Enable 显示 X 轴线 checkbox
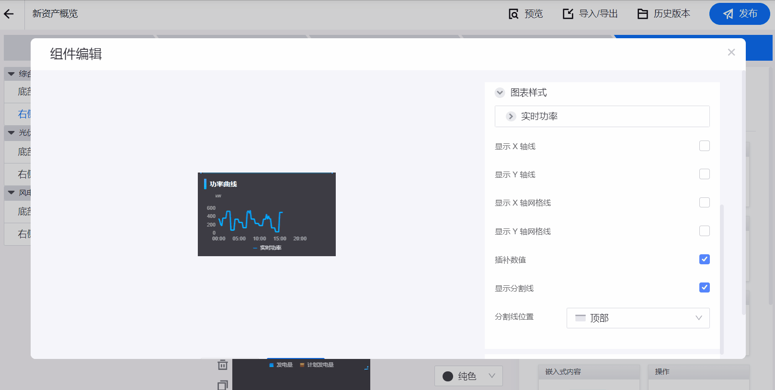This screenshot has width=775, height=390. (704, 146)
